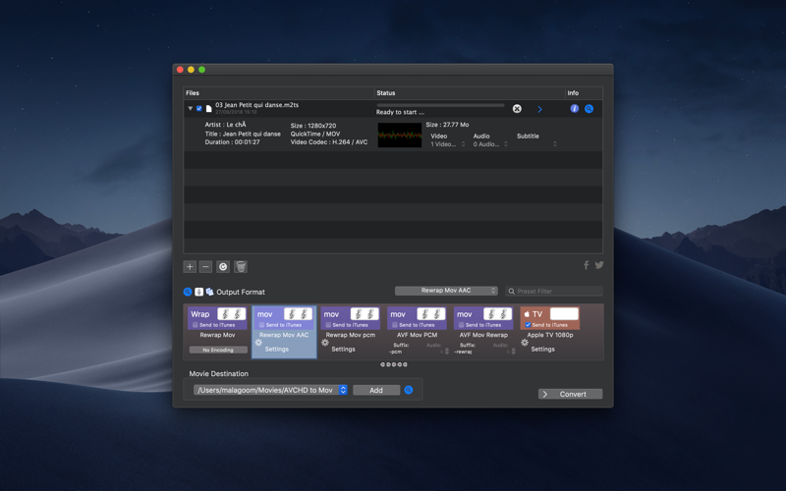This screenshot has height=491, width=786.
Task: Click the refresh circular arrow icon
Action: (x=223, y=266)
